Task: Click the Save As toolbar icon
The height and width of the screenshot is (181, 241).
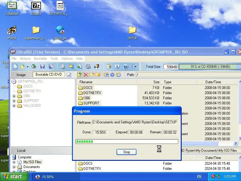Action: coord(51,67)
